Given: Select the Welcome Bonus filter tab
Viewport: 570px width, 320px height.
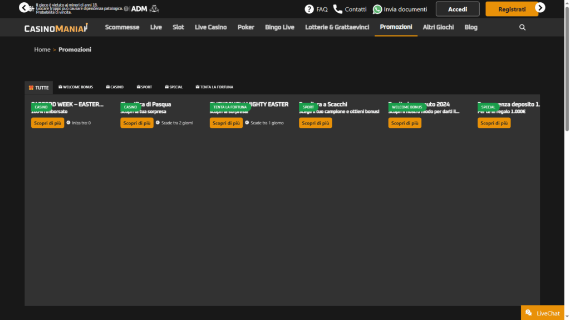Looking at the screenshot, I should click(76, 87).
